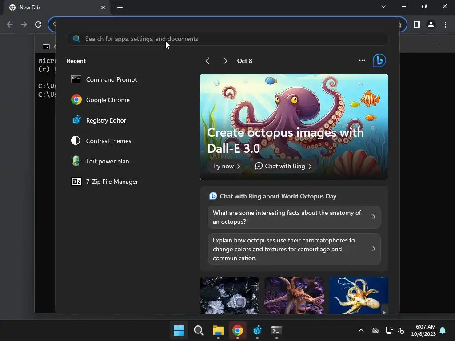Open the white octopus thumbnail
Image resolution: width=455 pixels, height=341 pixels.
click(x=229, y=295)
